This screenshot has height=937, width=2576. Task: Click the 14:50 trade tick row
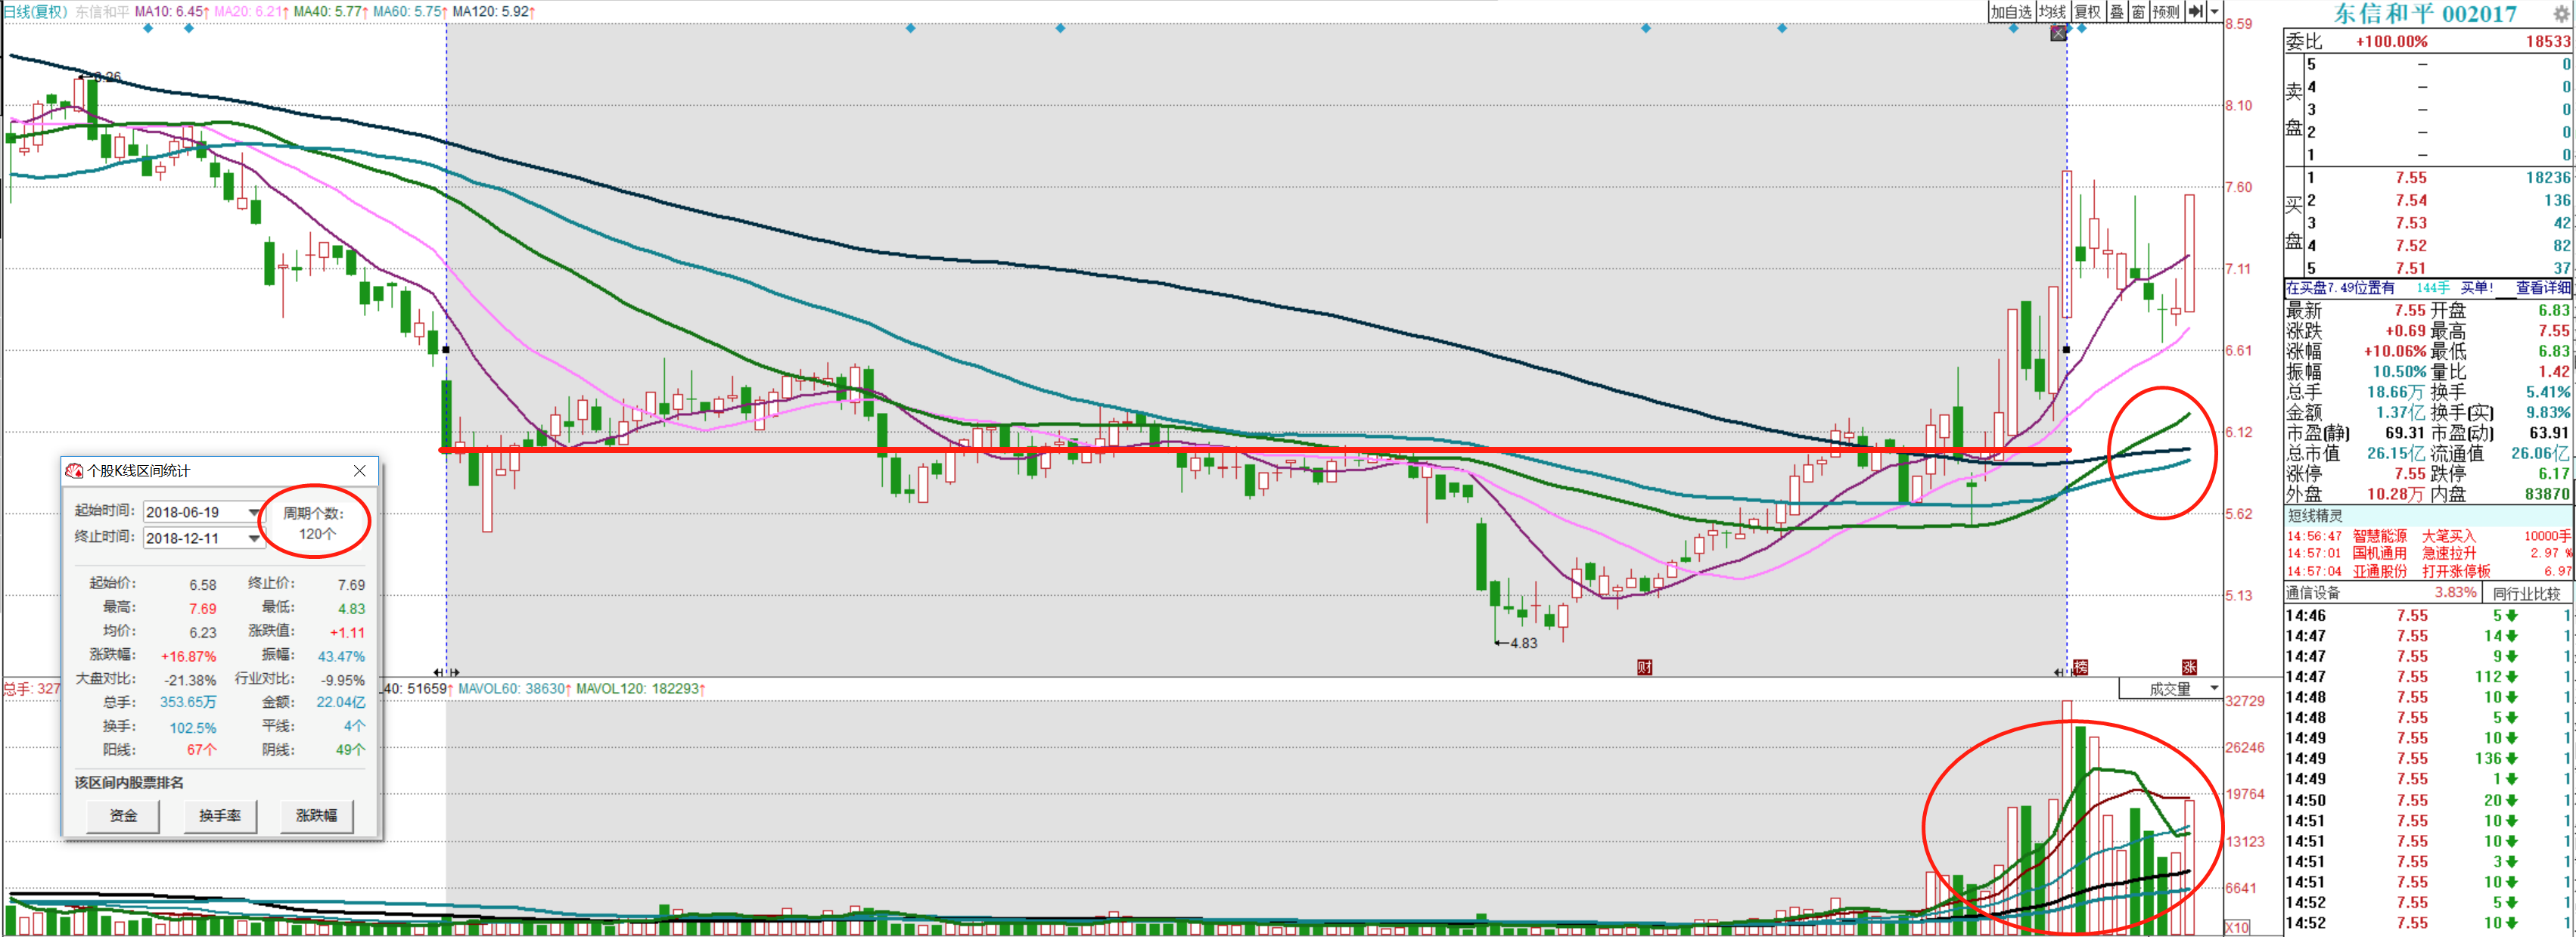click(2430, 800)
